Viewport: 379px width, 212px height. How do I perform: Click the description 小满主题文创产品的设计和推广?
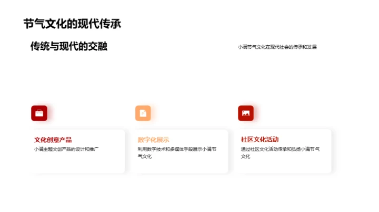(66, 149)
